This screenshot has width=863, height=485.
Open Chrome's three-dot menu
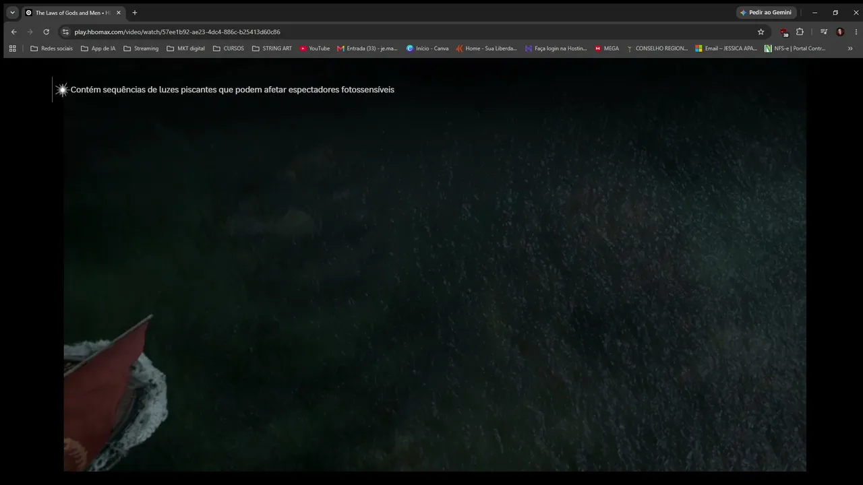pyautogui.click(x=856, y=32)
